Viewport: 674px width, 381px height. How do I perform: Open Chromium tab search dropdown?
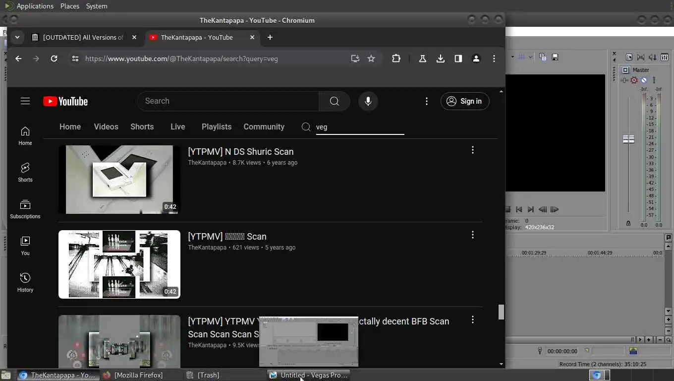(x=17, y=37)
